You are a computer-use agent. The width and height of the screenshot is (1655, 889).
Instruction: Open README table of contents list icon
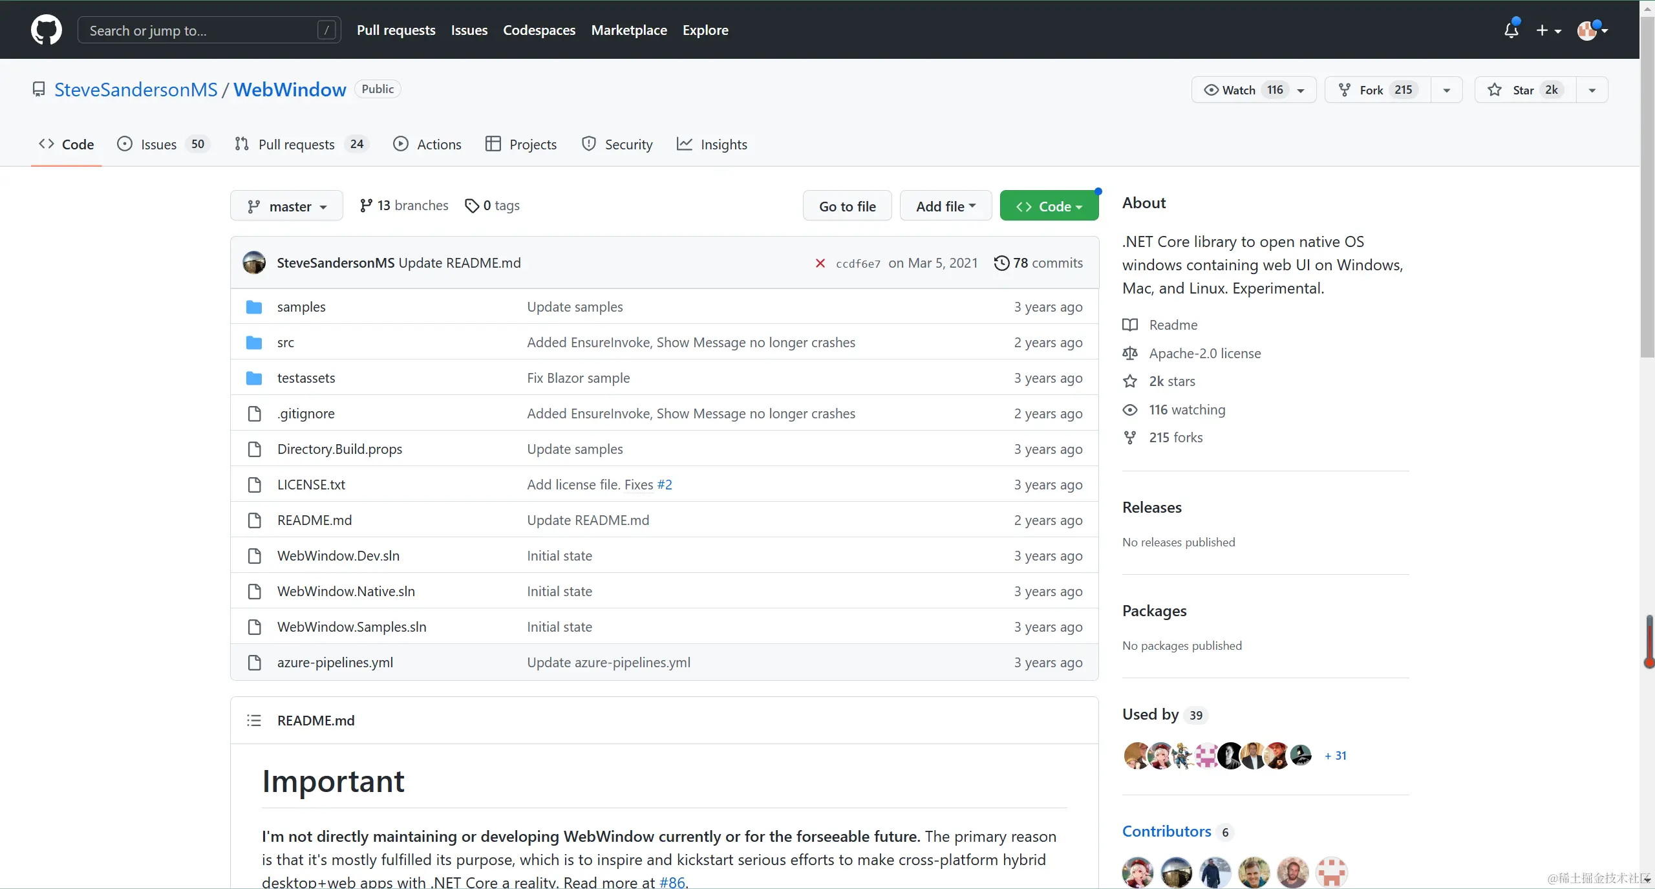click(x=254, y=720)
